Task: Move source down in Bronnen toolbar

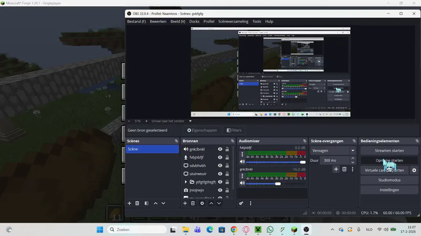Action: click(x=219, y=203)
